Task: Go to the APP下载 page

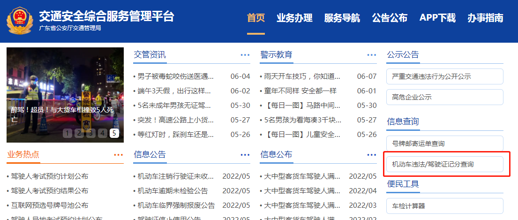Action: click(437, 18)
